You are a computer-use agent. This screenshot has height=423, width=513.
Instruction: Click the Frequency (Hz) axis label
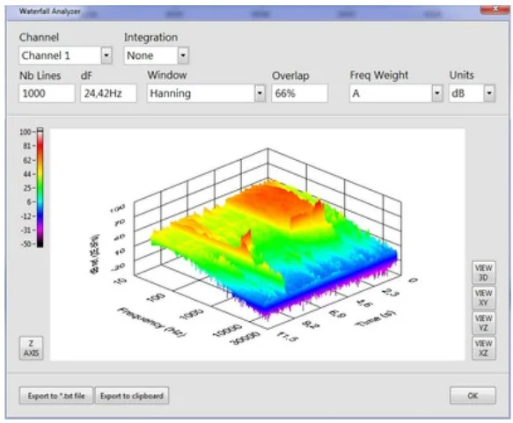click(151, 322)
